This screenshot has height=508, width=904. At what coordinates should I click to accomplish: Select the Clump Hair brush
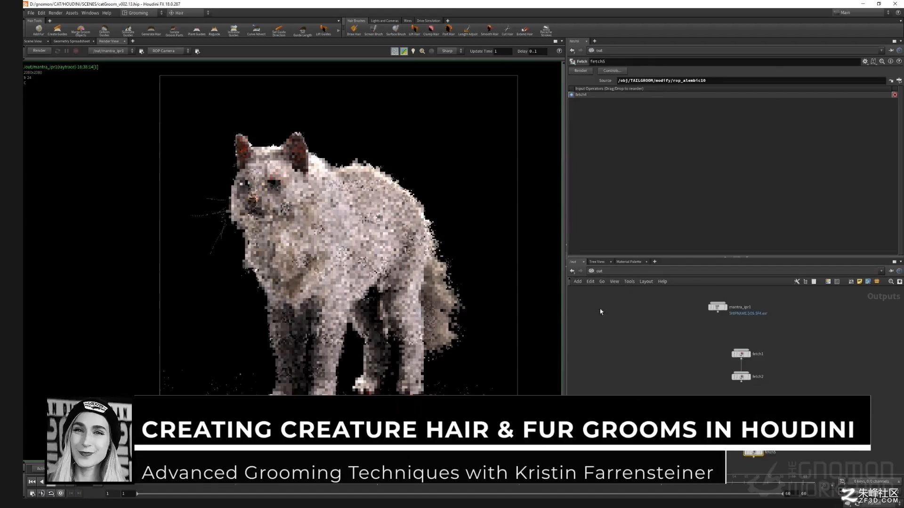(x=431, y=31)
